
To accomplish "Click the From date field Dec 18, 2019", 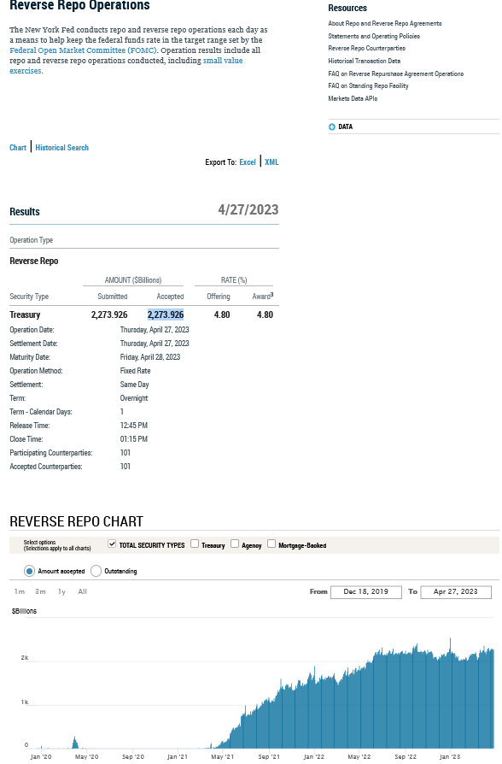I will click(x=366, y=592).
